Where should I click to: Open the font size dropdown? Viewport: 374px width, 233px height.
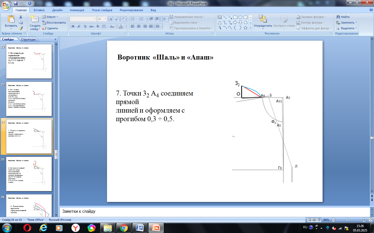pyautogui.click(x=105, y=19)
